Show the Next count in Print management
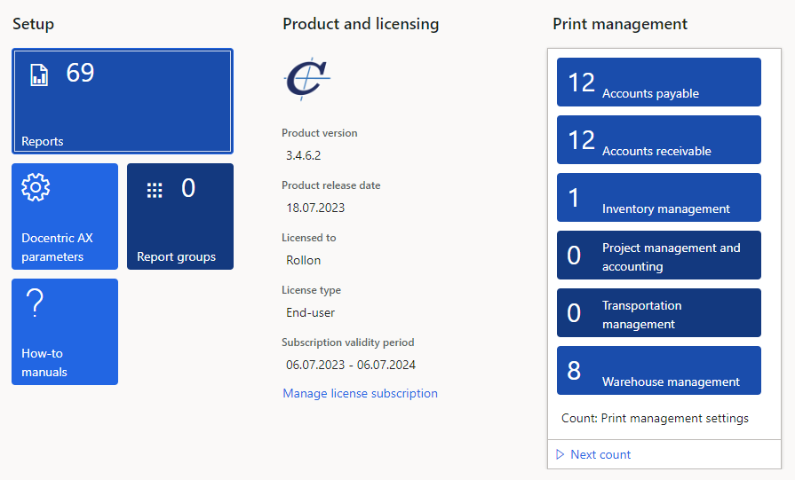 600,454
